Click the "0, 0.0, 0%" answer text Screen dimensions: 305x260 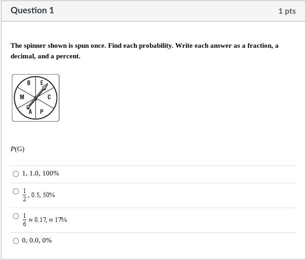[x=37, y=241]
